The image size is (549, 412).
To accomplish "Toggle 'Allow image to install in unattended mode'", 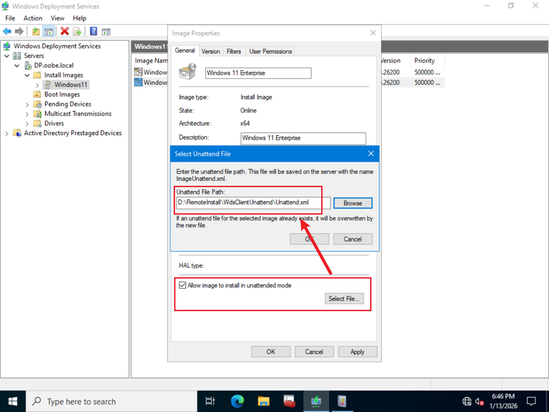I will click(x=183, y=285).
